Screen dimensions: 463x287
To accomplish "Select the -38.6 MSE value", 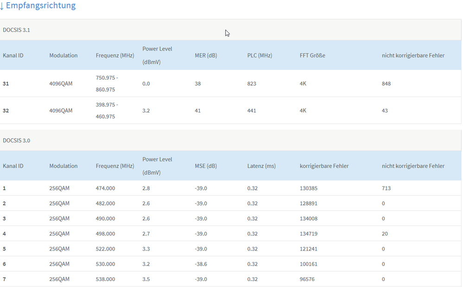I will 201,264.
